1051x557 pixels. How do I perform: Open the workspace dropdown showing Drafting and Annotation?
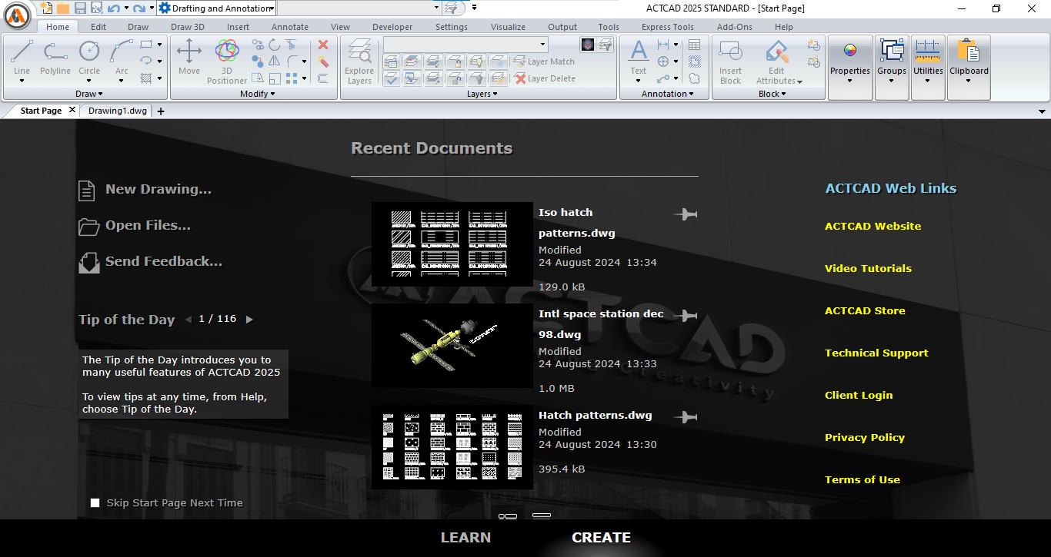[270, 8]
